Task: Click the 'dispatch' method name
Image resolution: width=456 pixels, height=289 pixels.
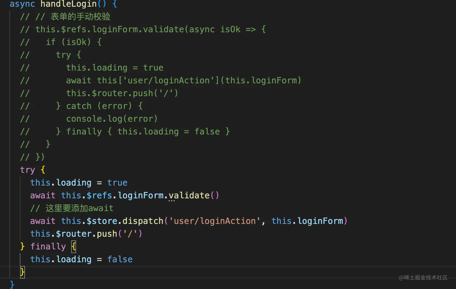Action: [143, 221]
